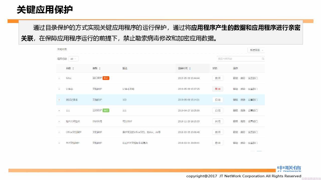Select the Office文档保护 policy name
The height and width of the screenshot is (180, 321).
click(x=74, y=132)
